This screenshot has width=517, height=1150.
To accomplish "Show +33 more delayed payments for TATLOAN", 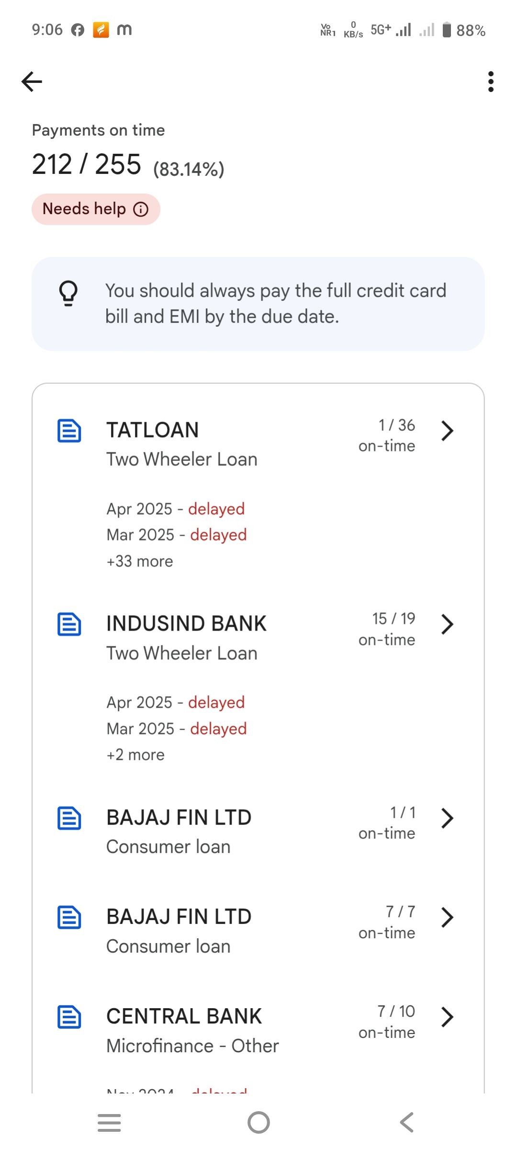I will coord(140,561).
